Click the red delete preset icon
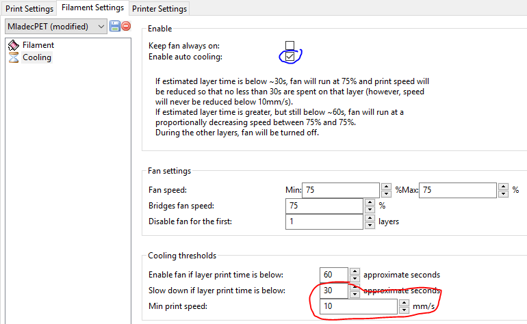Image resolution: width=527 pixels, height=324 pixels. coord(126,26)
